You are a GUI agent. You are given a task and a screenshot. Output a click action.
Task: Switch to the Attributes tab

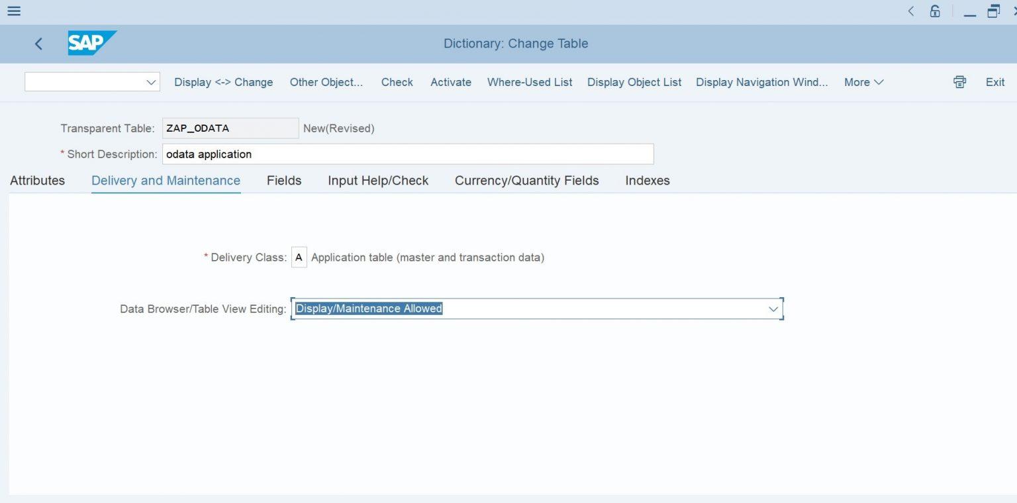(37, 180)
